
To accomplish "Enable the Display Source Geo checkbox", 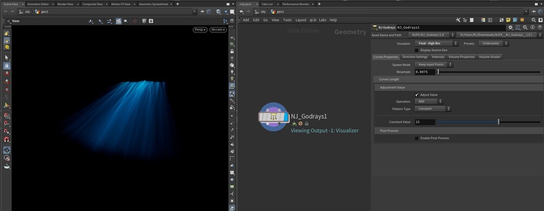I will pos(417,50).
